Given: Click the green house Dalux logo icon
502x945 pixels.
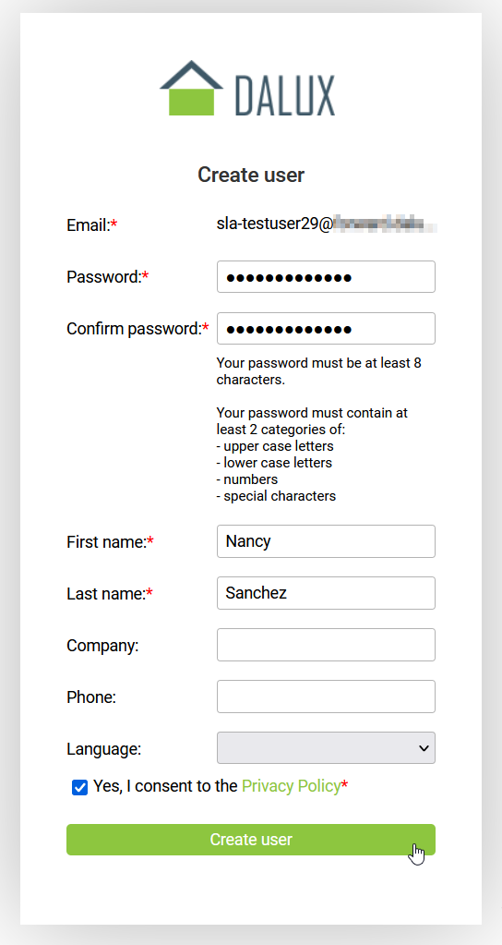Looking at the screenshot, I should (191, 88).
